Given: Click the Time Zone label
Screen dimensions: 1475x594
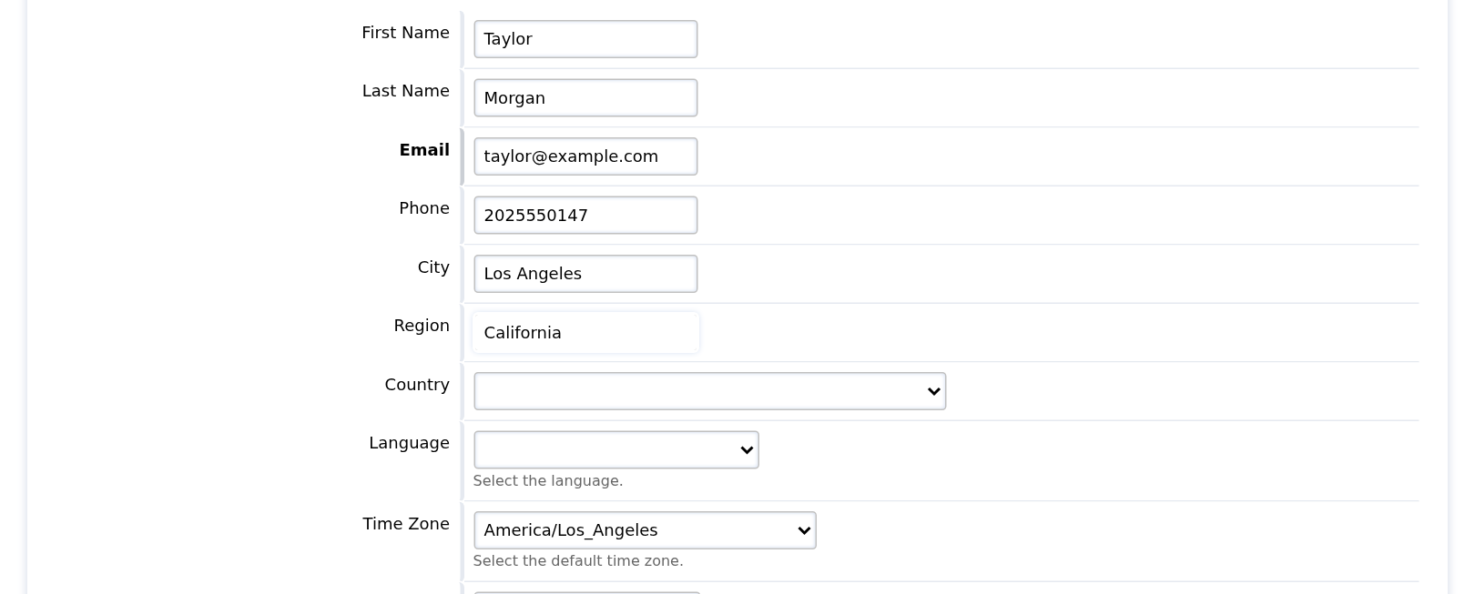Looking at the screenshot, I should [x=406, y=524].
